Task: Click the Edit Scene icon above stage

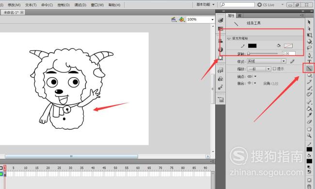Action: (174, 19)
